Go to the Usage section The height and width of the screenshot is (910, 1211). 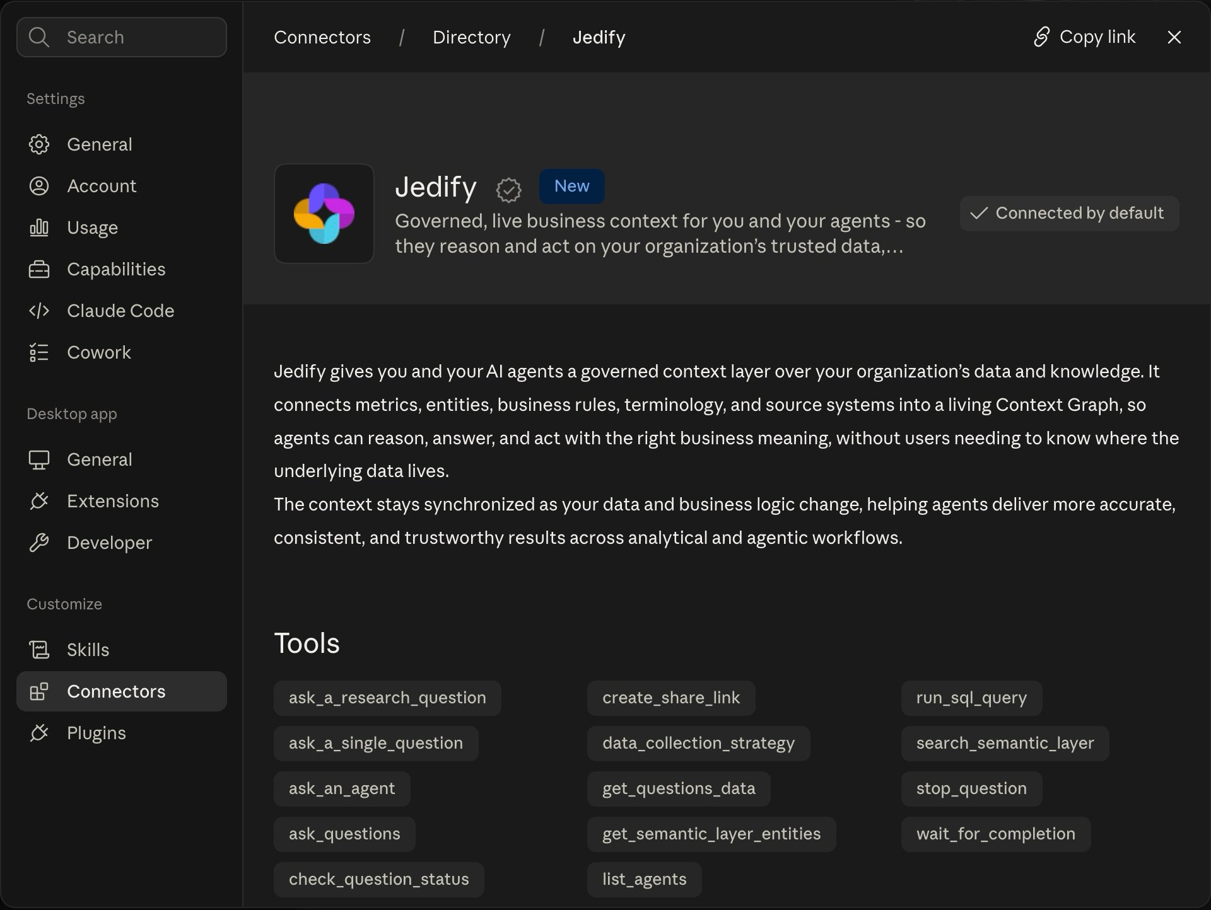coord(122,227)
